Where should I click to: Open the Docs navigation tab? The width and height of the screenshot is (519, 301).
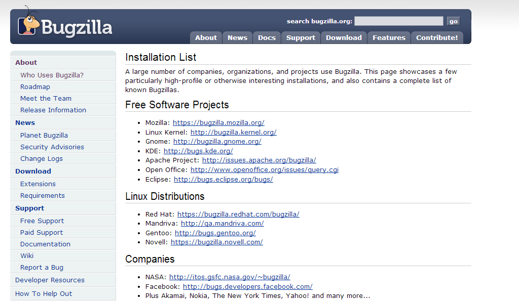267,38
